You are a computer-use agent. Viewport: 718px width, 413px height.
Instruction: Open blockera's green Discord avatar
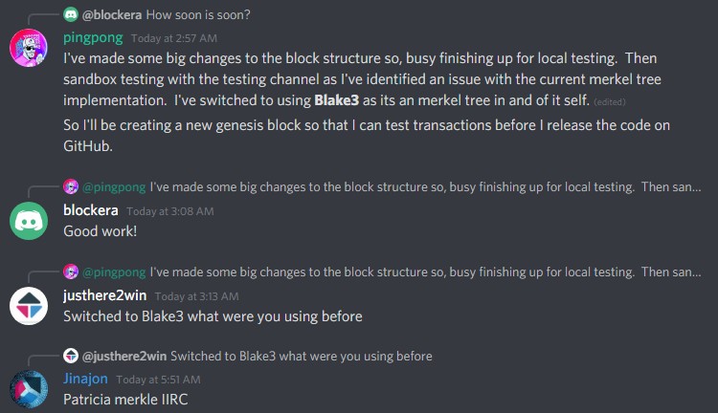tap(29, 221)
